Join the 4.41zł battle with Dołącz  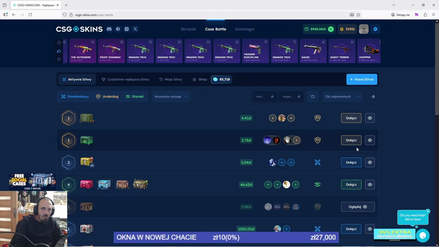point(351,118)
